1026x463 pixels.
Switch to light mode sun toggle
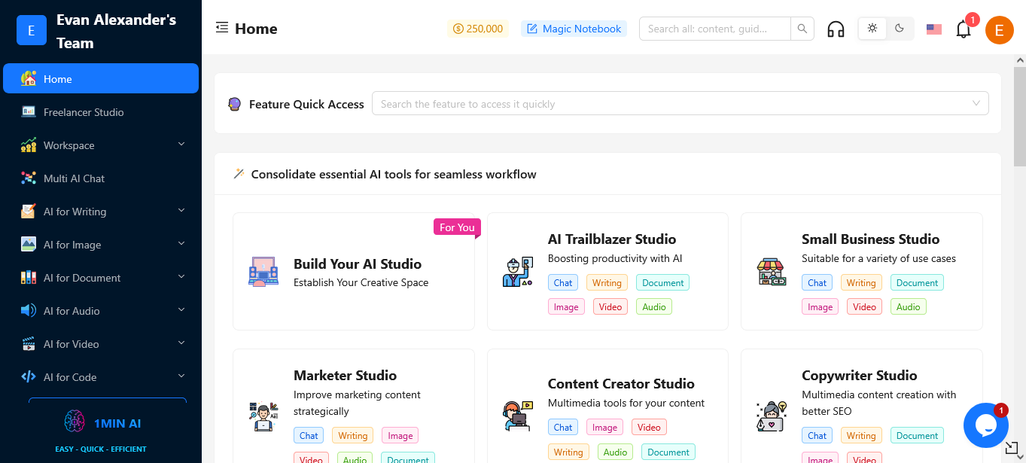(872, 29)
